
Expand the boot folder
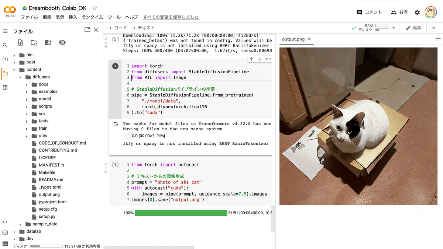14,62
